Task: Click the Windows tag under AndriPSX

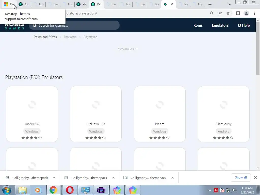Action: (32, 131)
